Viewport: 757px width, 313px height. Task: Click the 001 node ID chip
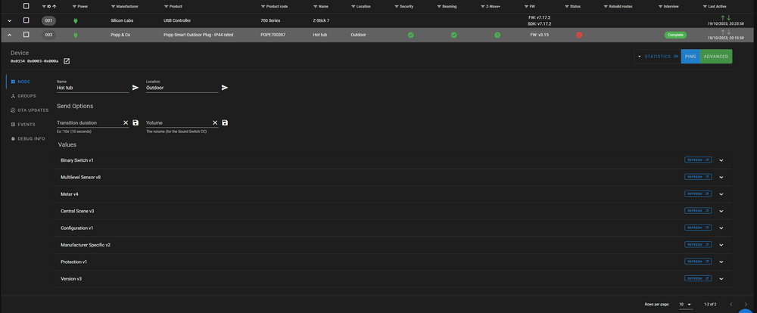point(48,20)
